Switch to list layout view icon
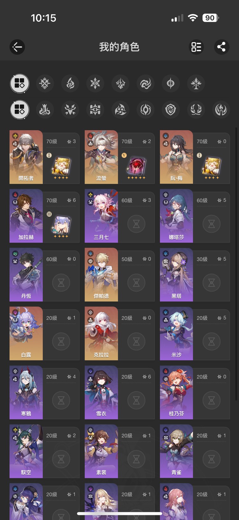The width and height of the screenshot is (239, 520). point(196,47)
